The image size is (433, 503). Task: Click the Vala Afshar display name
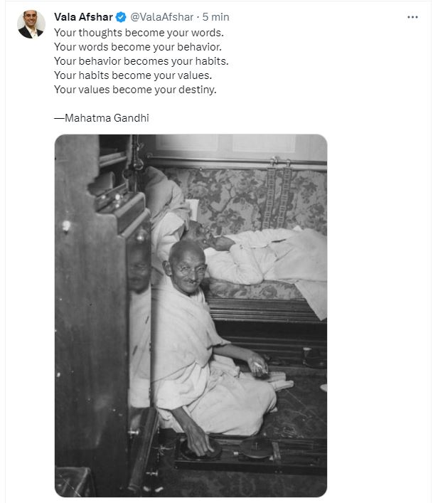click(83, 17)
